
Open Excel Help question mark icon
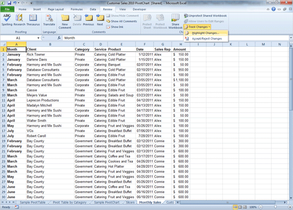click(x=273, y=9)
